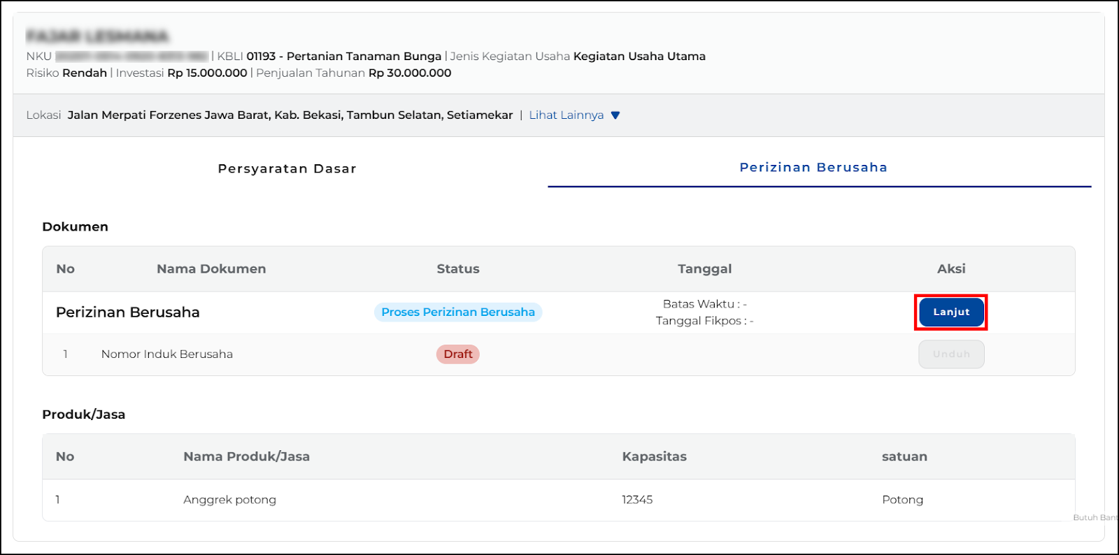Click the blue Lanjut button
The image size is (1119, 555).
(951, 312)
